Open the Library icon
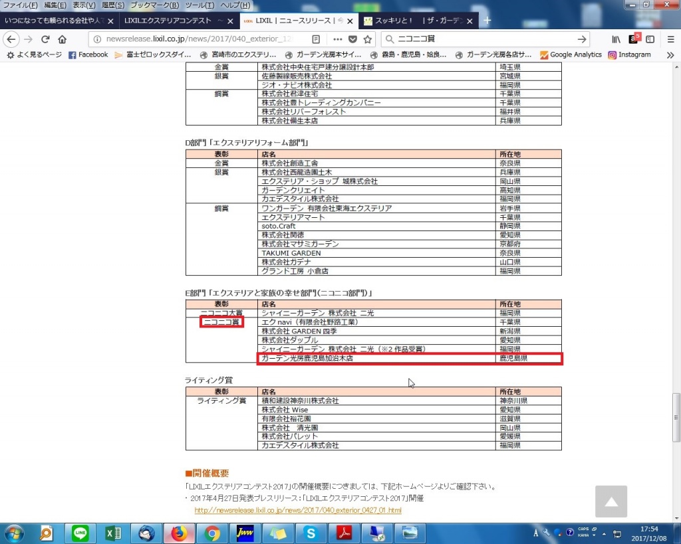This screenshot has height=544, width=681. tap(616, 39)
